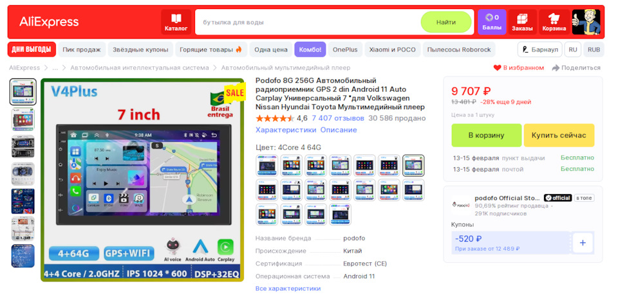
Task: Click the official badge
Action: point(557,198)
